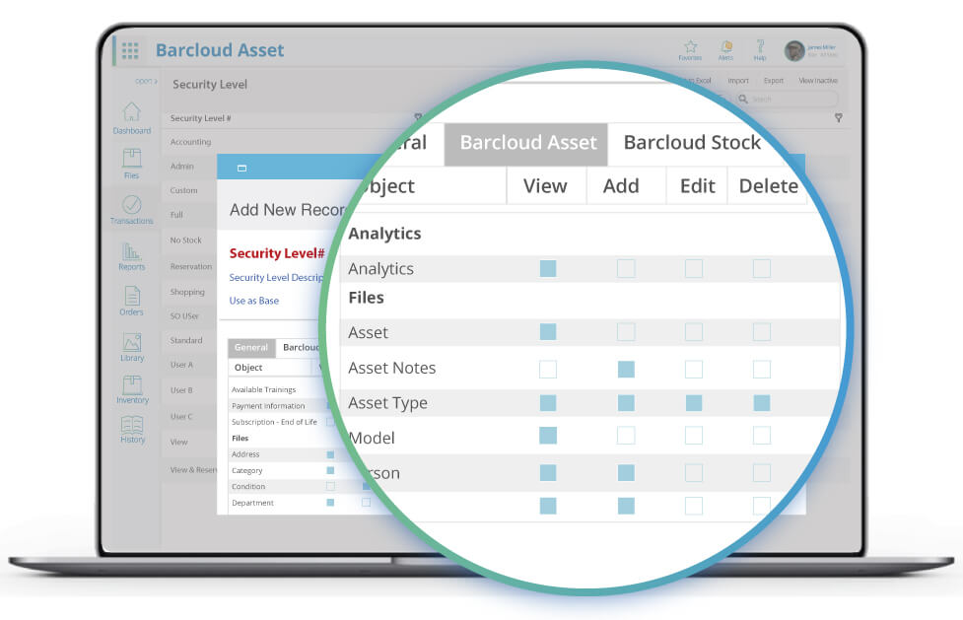Select the Shopping security level row
Viewport: 963px width, 620px height.
(189, 292)
